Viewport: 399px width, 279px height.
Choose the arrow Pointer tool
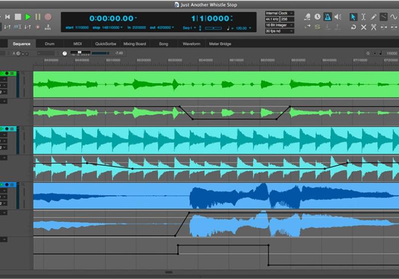[x=353, y=17]
